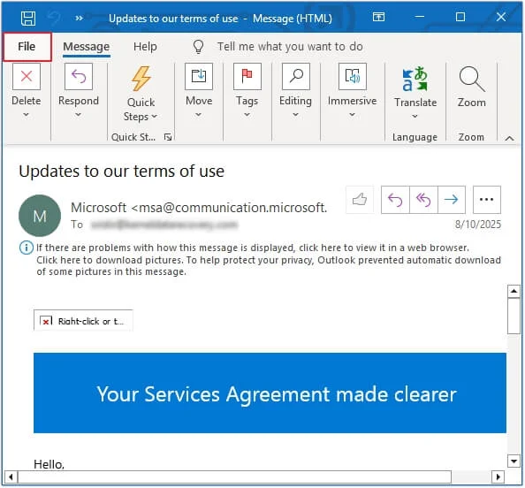Open the File tab
The height and width of the screenshot is (488, 525).
click(27, 47)
